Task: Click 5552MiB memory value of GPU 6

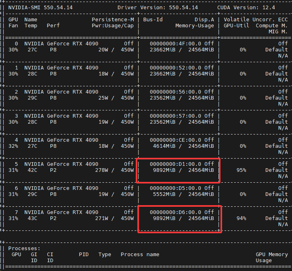Action: coord(164,194)
